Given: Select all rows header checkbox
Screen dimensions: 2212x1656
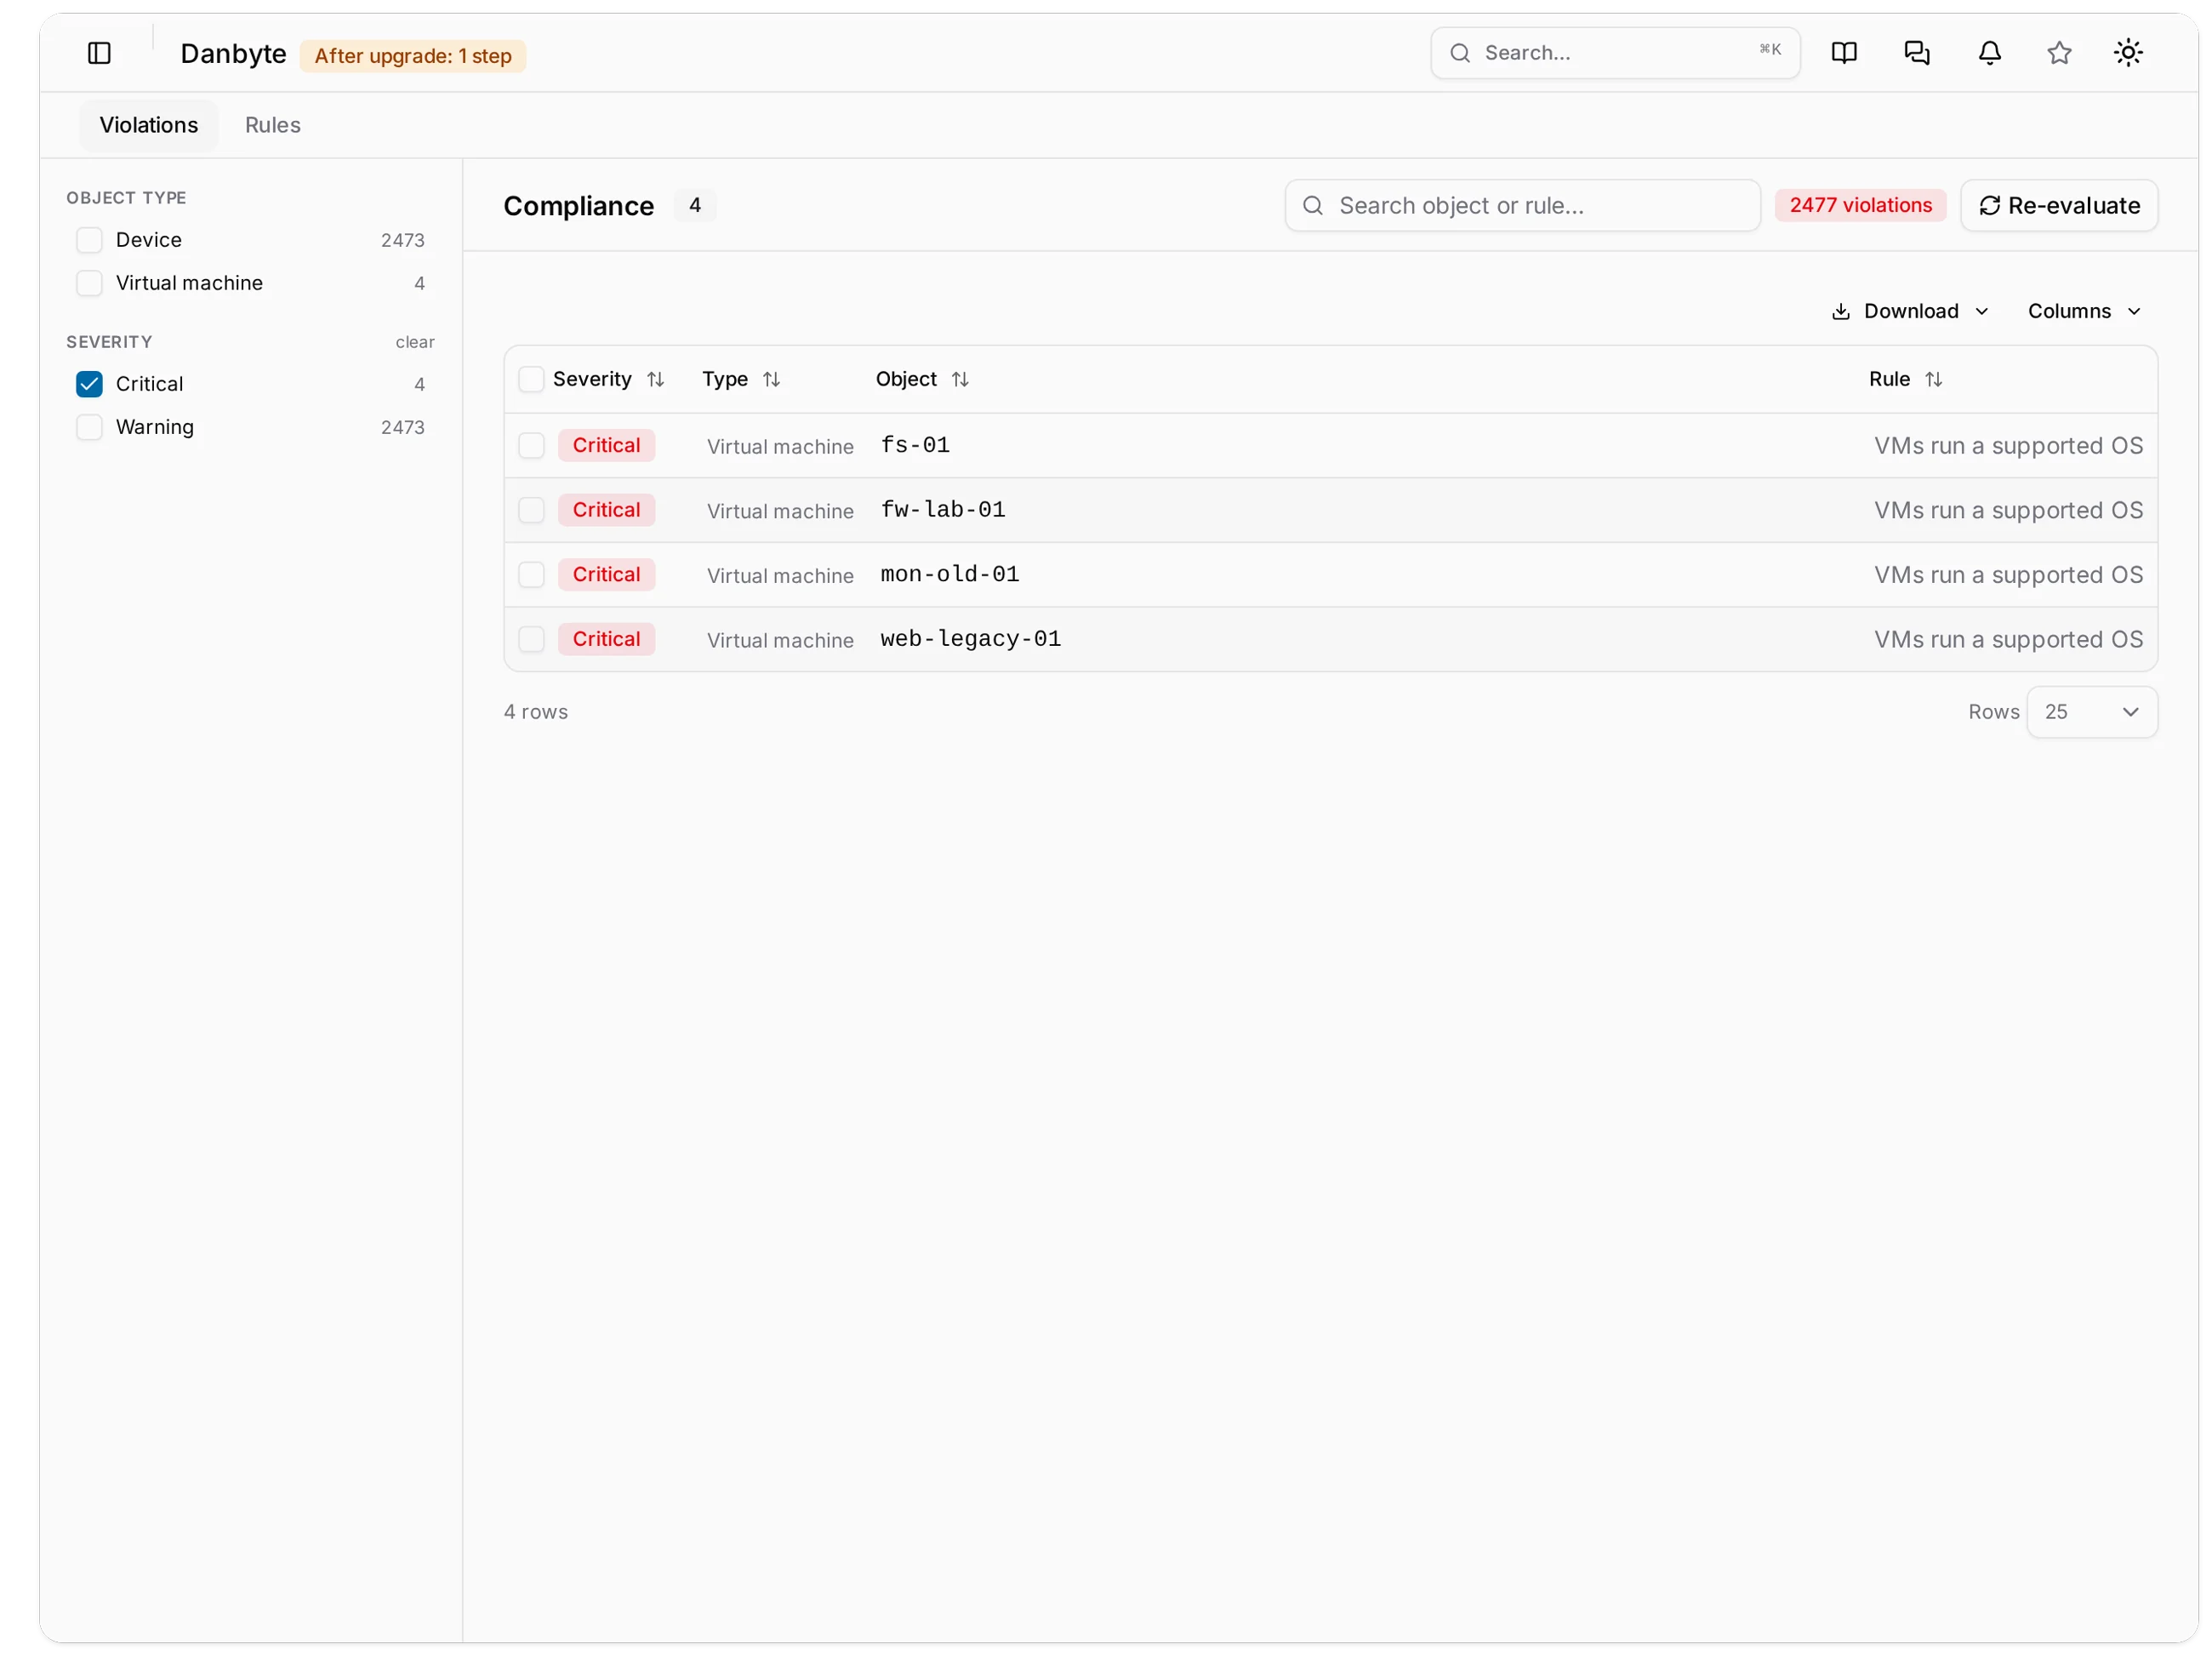Looking at the screenshot, I should click(531, 379).
